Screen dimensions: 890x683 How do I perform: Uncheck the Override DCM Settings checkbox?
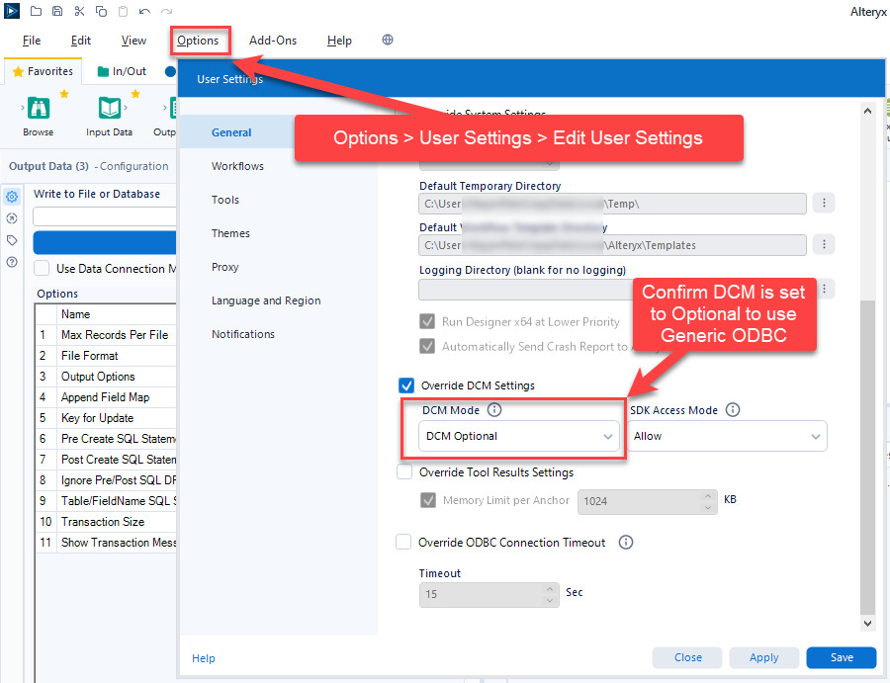406,385
